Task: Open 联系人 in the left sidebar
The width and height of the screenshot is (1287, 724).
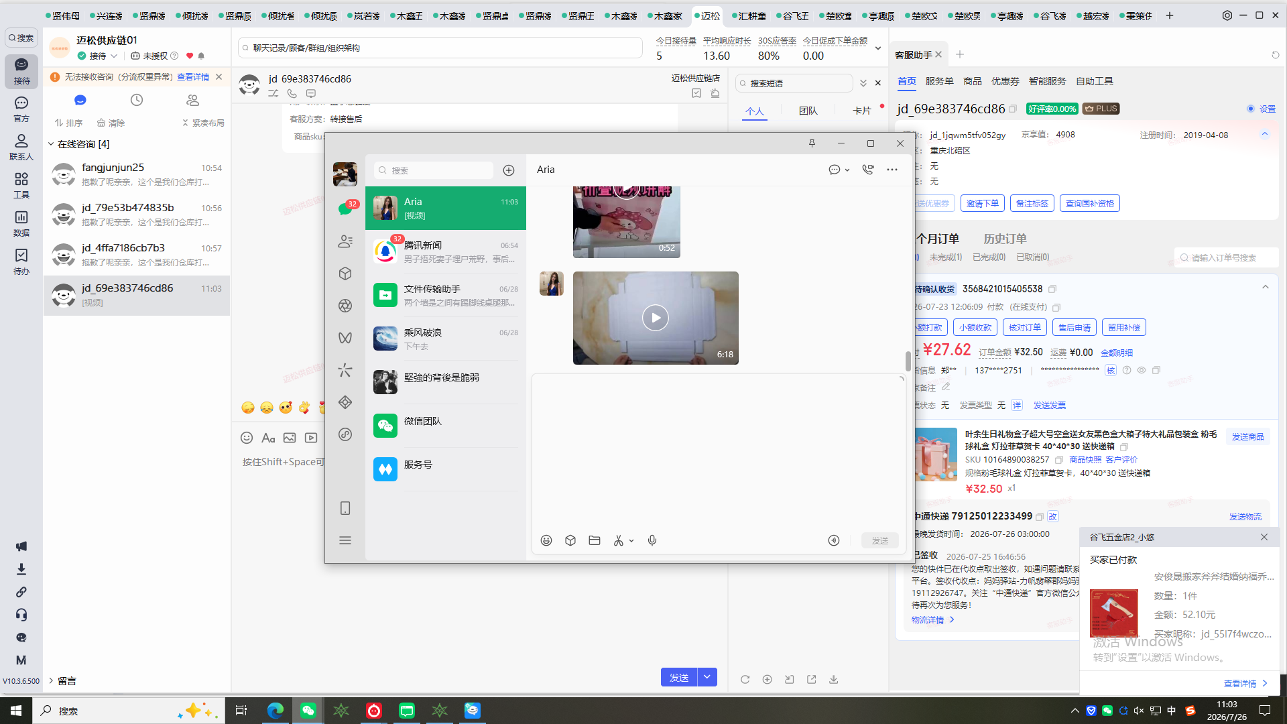Action: click(x=21, y=147)
